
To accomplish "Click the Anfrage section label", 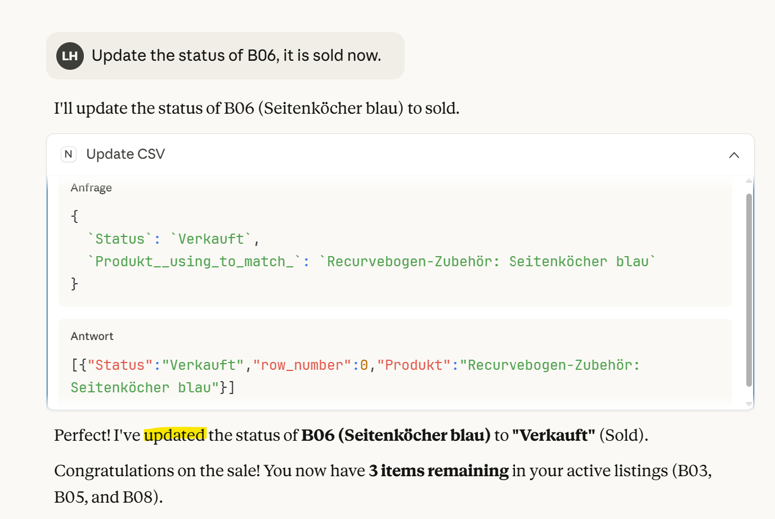I will coord(91,188).
